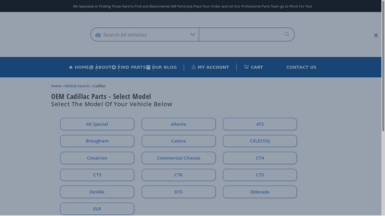Select Commercial Chassis model
Screen dimensions: 385x216
(179, 158)
